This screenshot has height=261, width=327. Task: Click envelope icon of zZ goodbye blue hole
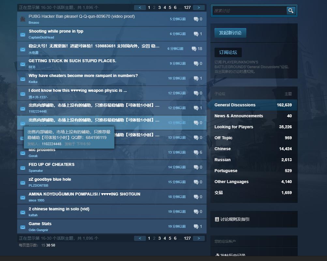(23, 183)
